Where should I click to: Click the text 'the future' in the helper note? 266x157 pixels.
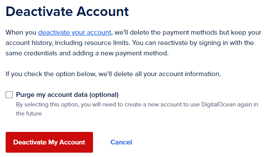29,113
